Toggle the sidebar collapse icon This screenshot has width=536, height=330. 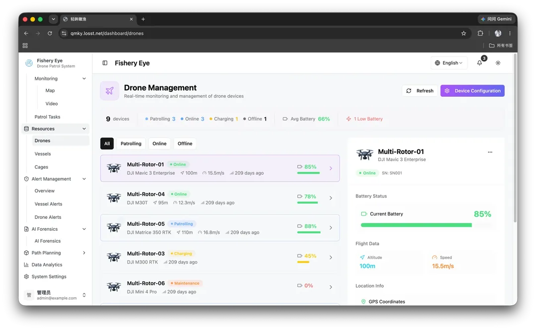coord(105,63)
